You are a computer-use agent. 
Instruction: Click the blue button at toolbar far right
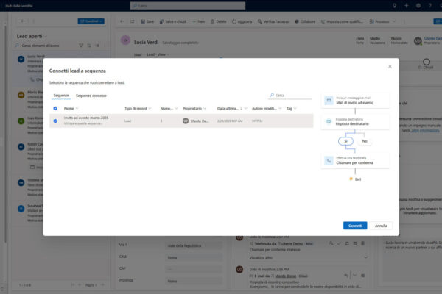point(438,21)
